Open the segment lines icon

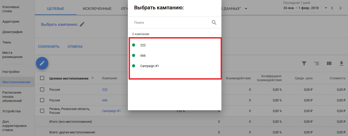(317, 63)
